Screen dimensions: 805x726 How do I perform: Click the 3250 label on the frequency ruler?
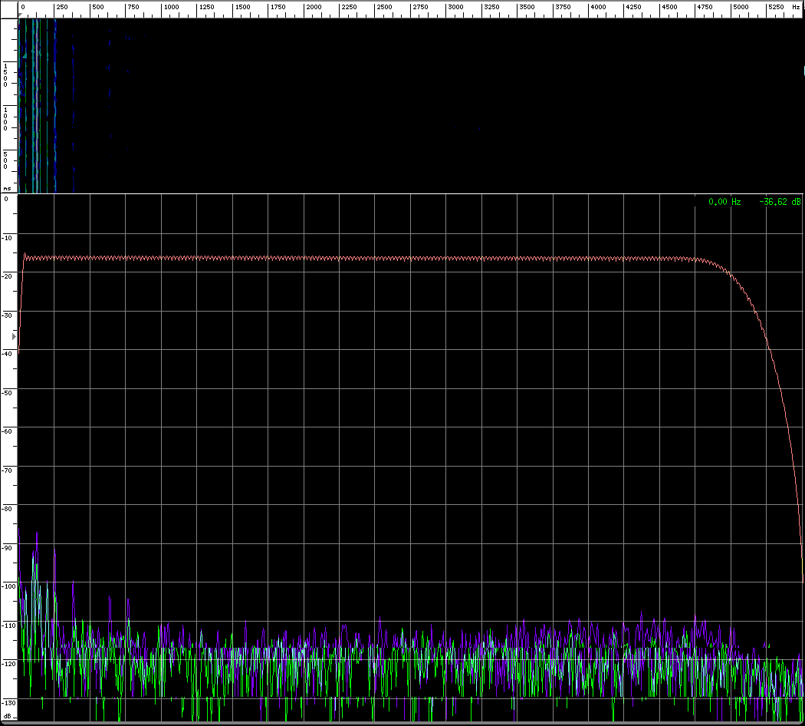point(491,7)
